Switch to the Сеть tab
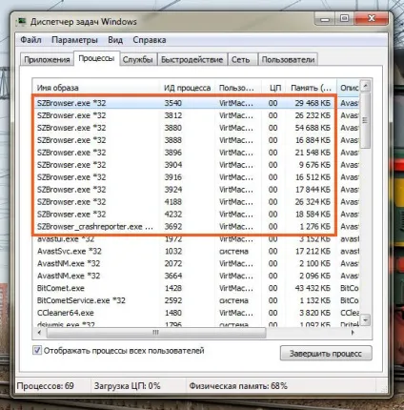The height and width of the screenshot is (410, 404). pyautogui.click(x=241, y=59)
